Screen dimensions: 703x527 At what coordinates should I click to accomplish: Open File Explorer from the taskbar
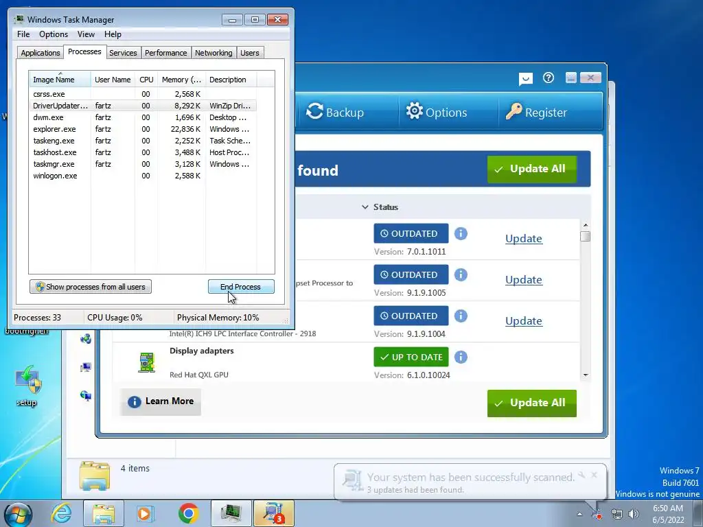pyautogui.click(x=103, y=513)
